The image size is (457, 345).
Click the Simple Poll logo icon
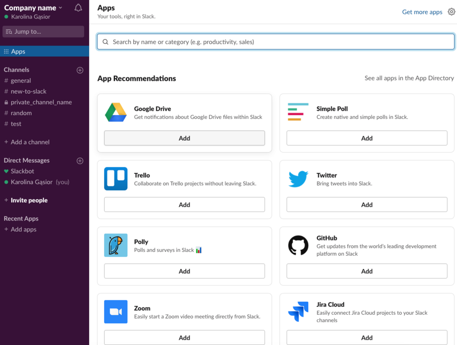(298, 112)
